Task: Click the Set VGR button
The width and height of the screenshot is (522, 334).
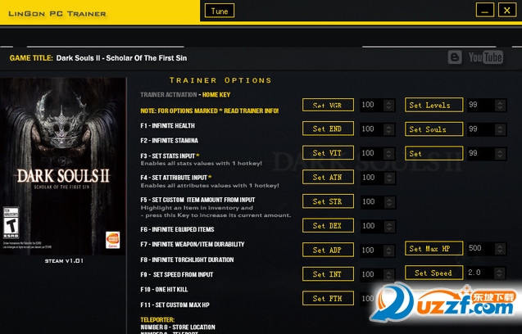Action: click(328, 105)
